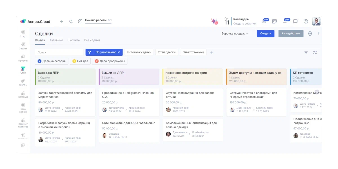
Task: Open the help question mark icon
Action: [306, 21]
